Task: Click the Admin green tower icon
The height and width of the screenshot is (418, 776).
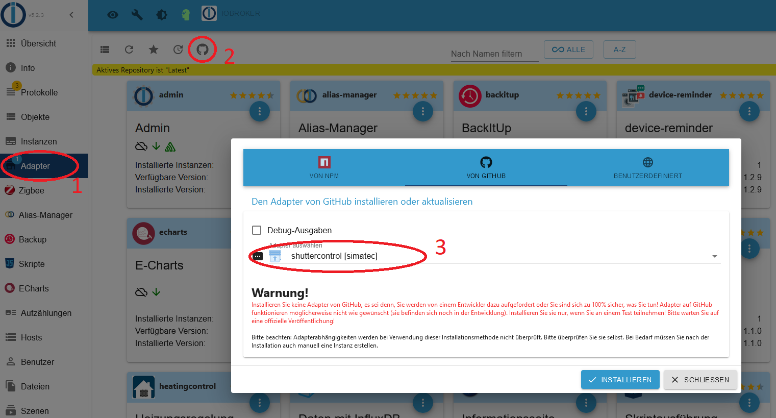Action: pyautogui.click(x=170, y=146)
